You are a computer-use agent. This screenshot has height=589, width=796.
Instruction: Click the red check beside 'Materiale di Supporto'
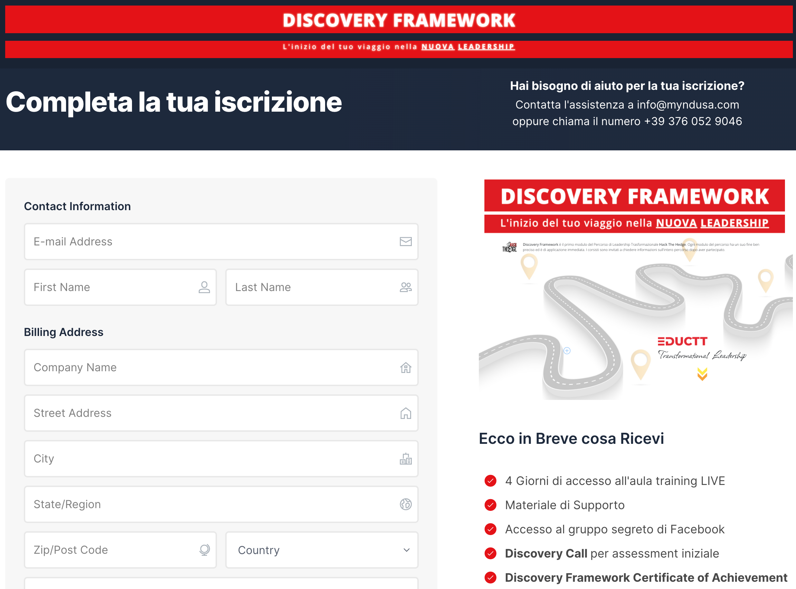[491, 505]
